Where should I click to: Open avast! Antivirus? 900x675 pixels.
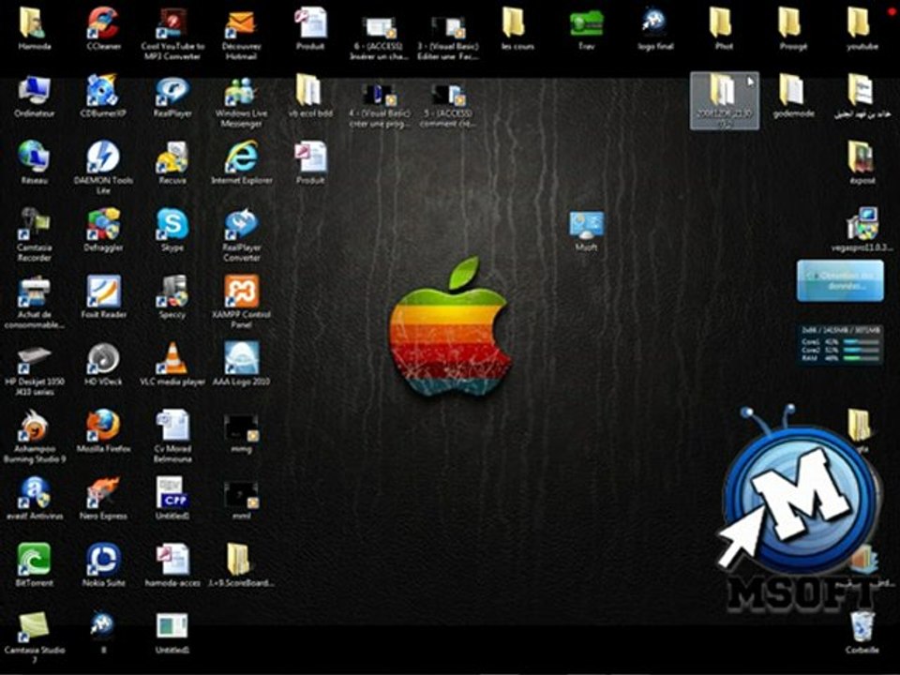tap(35, 497)
